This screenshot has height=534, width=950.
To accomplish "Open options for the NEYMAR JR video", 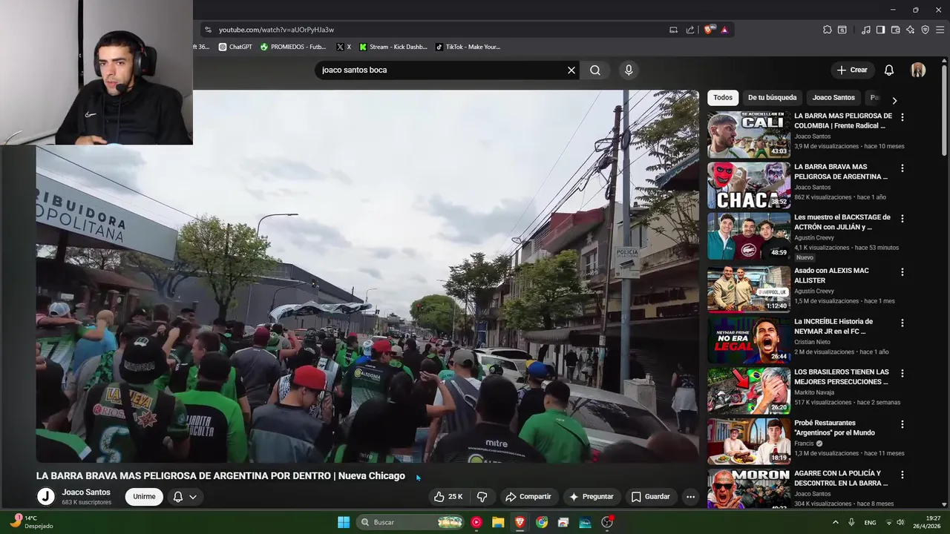I will click(x=902, y=323).
